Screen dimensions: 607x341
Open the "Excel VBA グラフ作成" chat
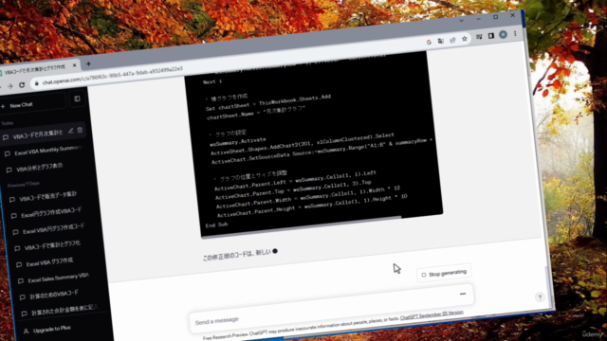[x=49, y=262]
